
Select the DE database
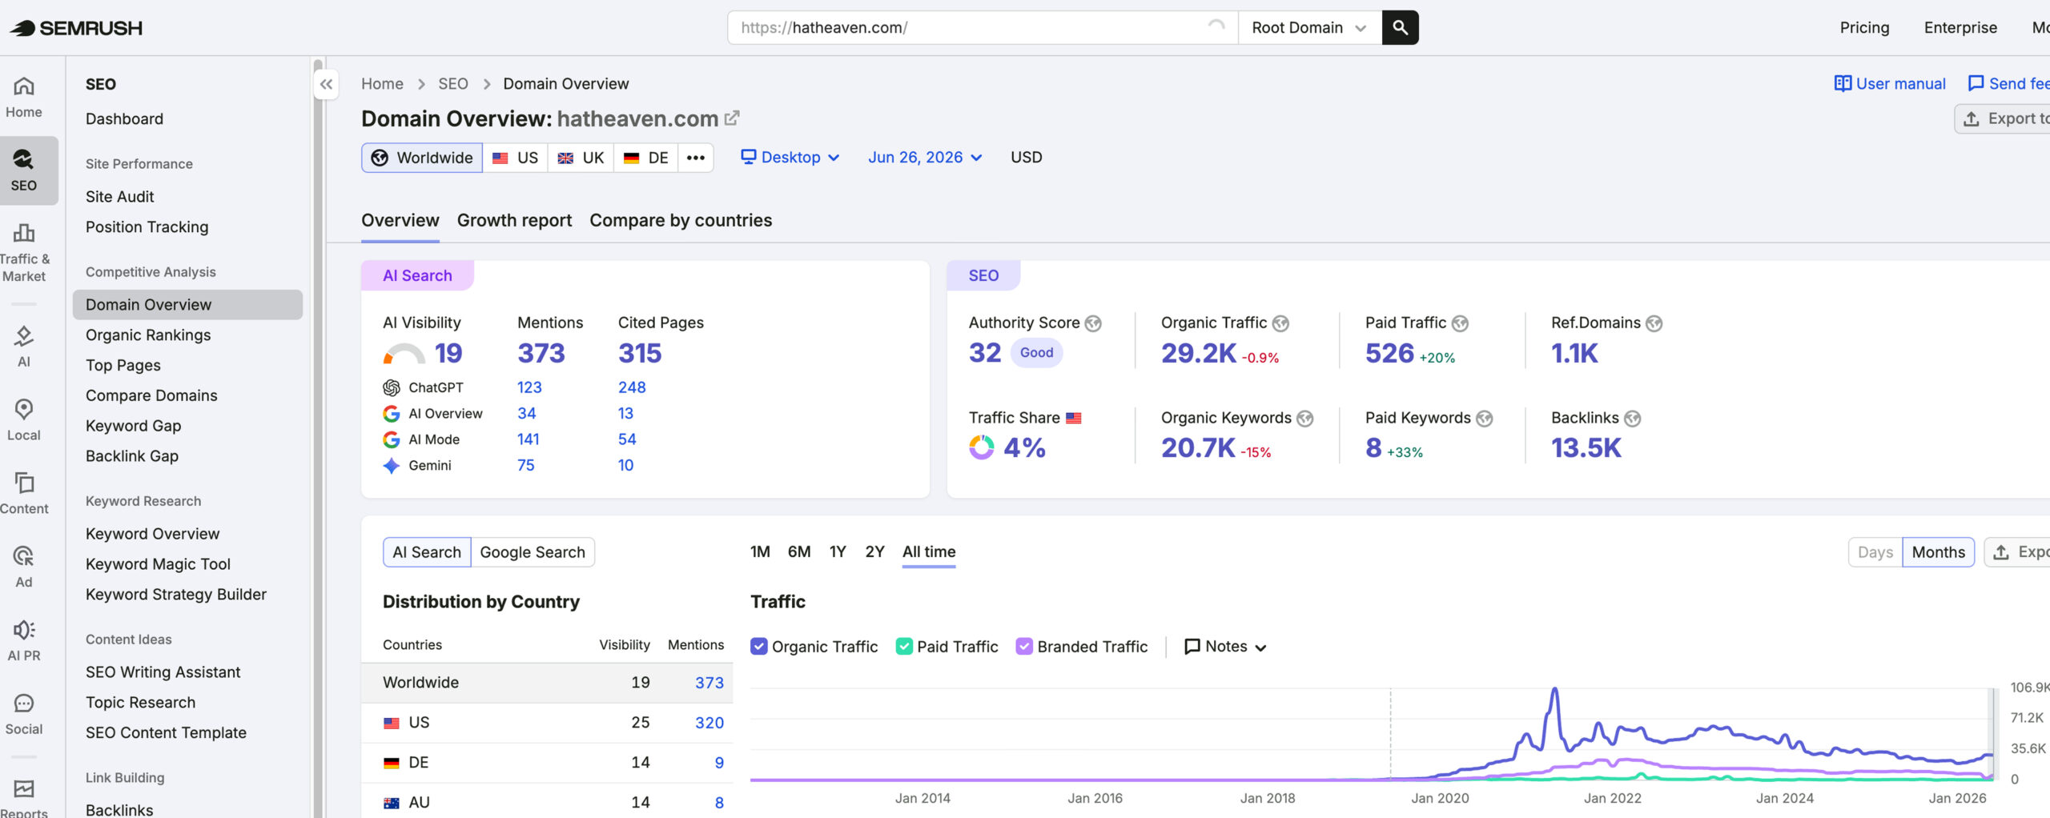coord(645,158)
